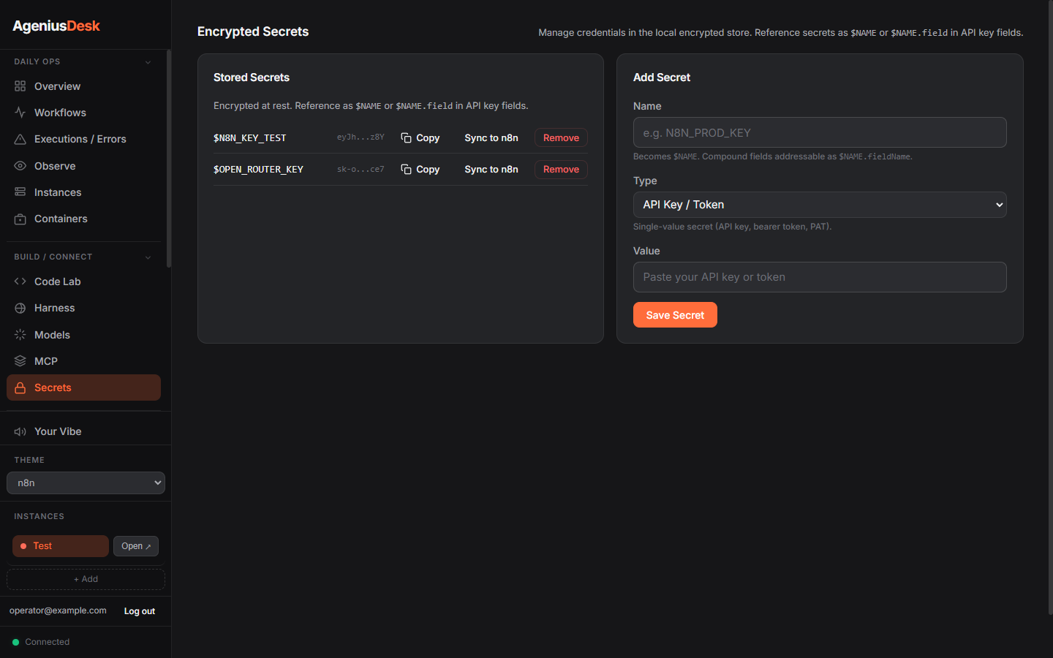This screenshot has height=658, width=1053.
Task: Sync $OPEN_ROUTER_KEY to n8n
Action: (491, 169)
